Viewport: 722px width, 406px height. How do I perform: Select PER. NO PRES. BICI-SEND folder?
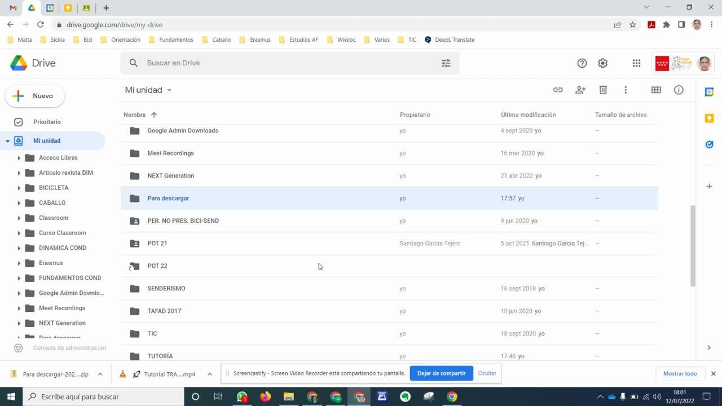(389, 221)
